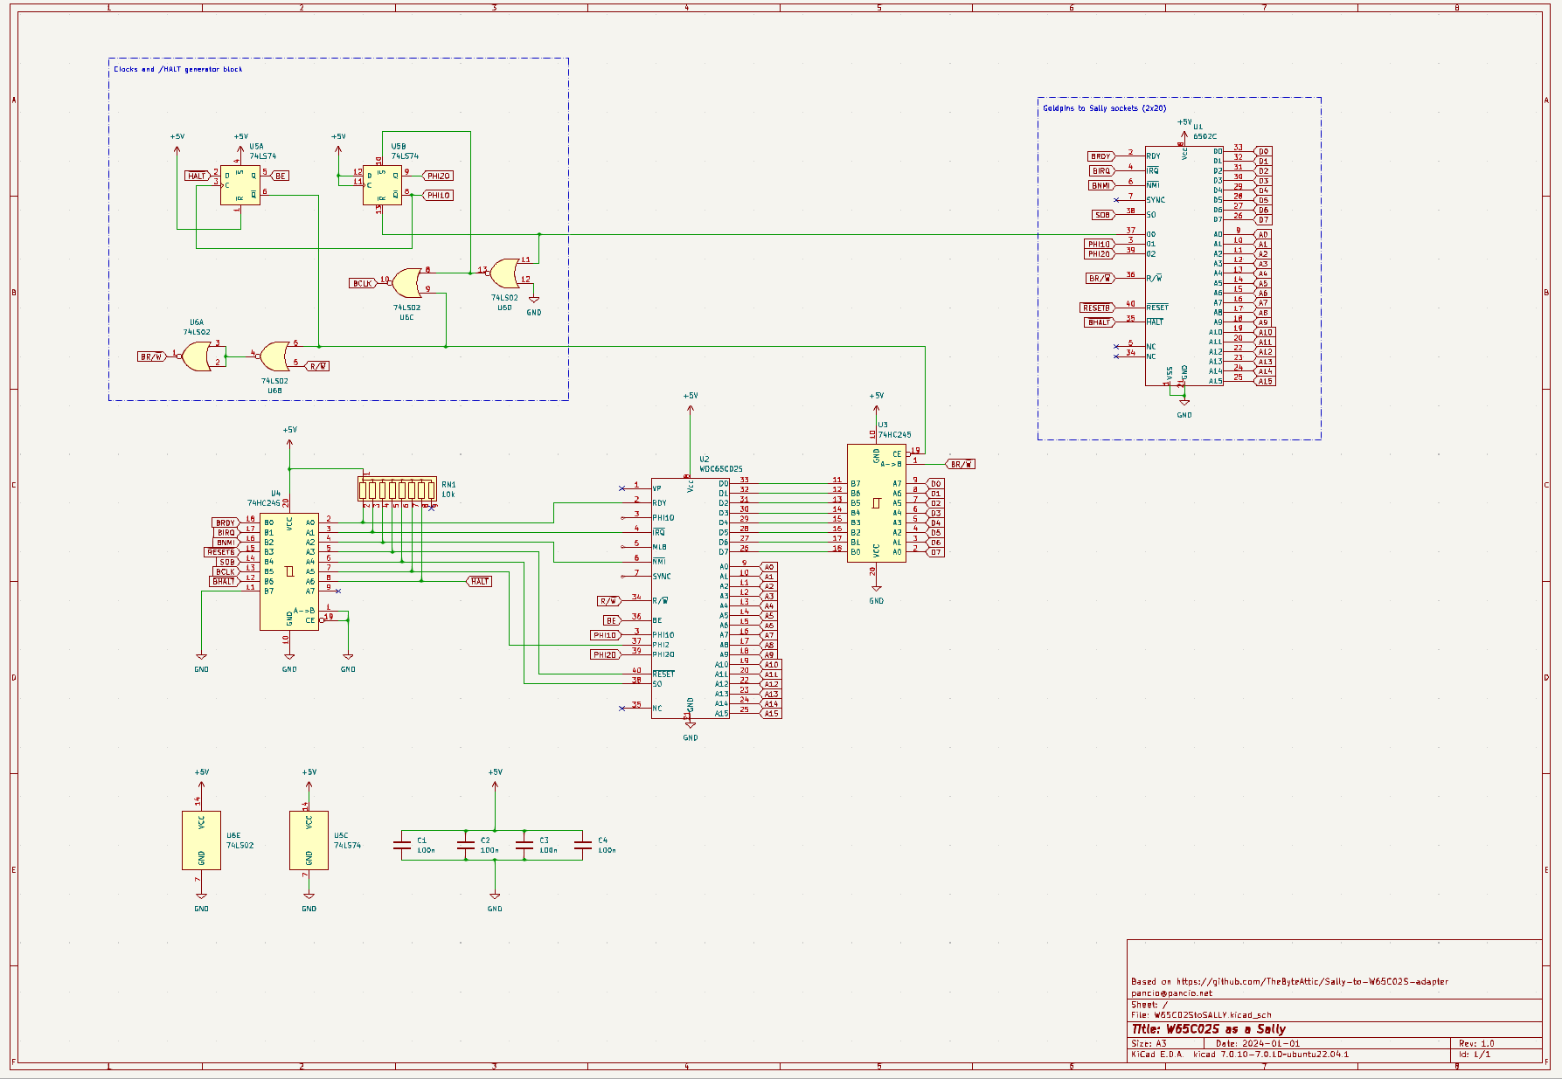Click the GND symbol below U3
This screenshot has height=1079, width=1562.
coord(876,594)
